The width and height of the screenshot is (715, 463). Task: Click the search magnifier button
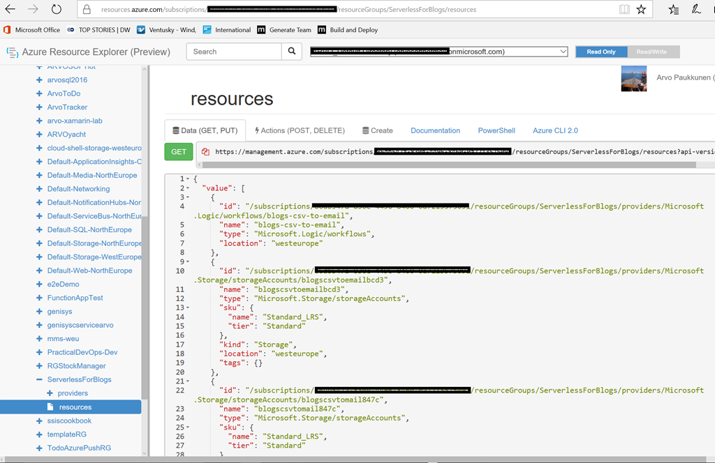pos(293,52)
